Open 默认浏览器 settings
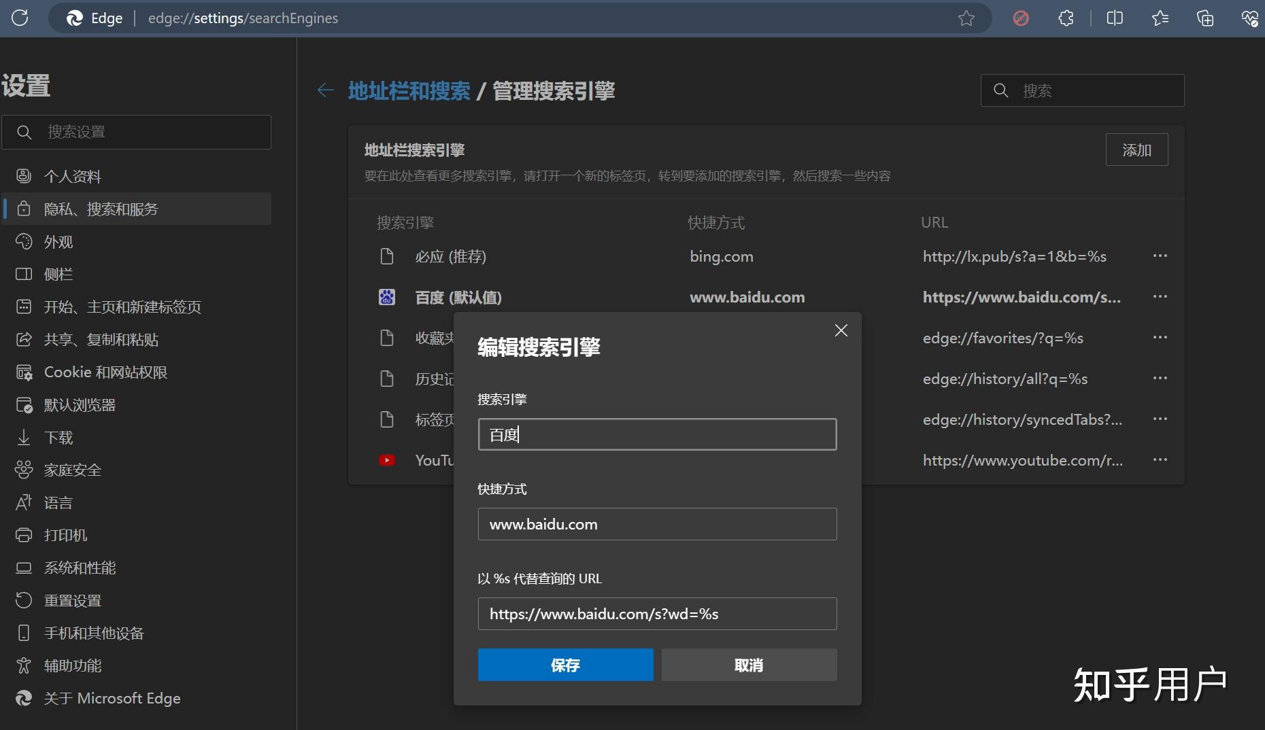Image resolution: width=1265 pixels, height=730 pixels. pyautogui.click(x=136, y=404)
